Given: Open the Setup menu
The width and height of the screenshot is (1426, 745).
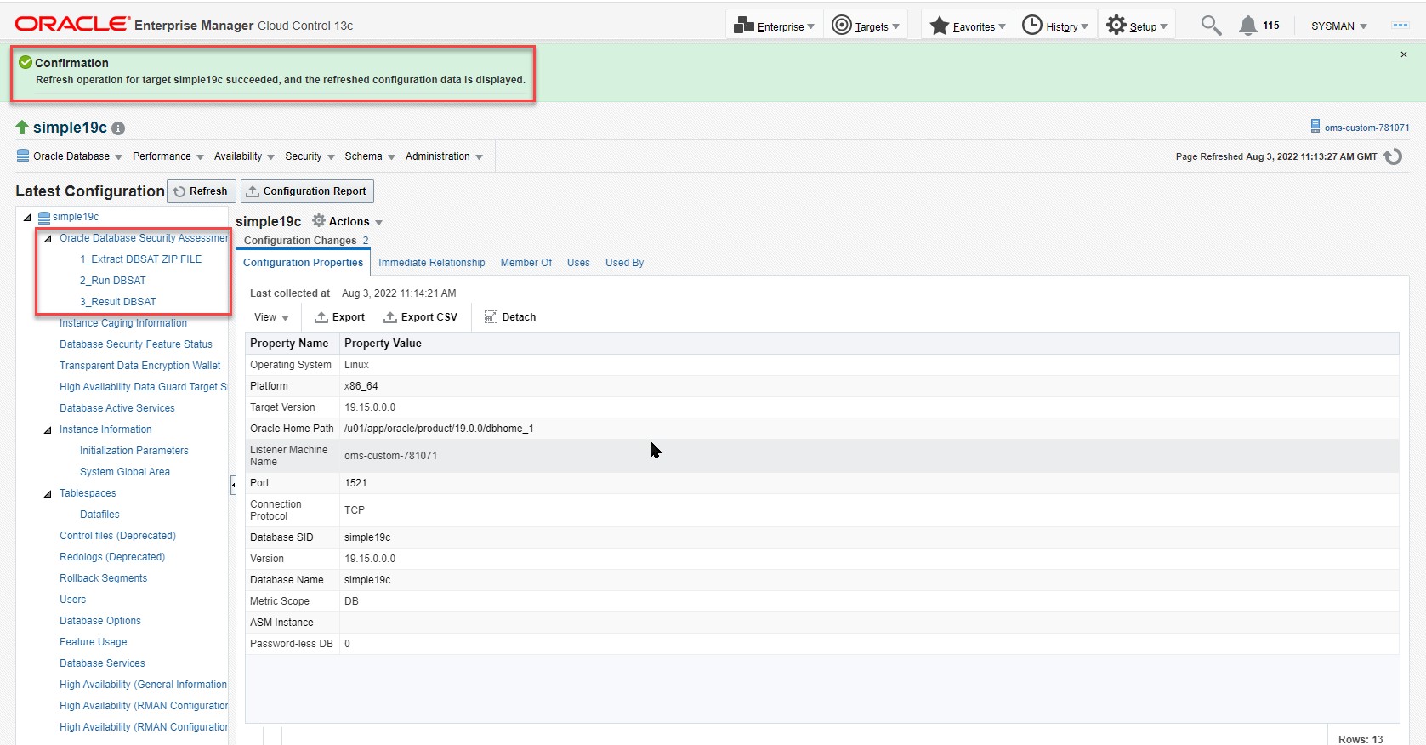Looking at the screenshot, I should (1137, 26).
